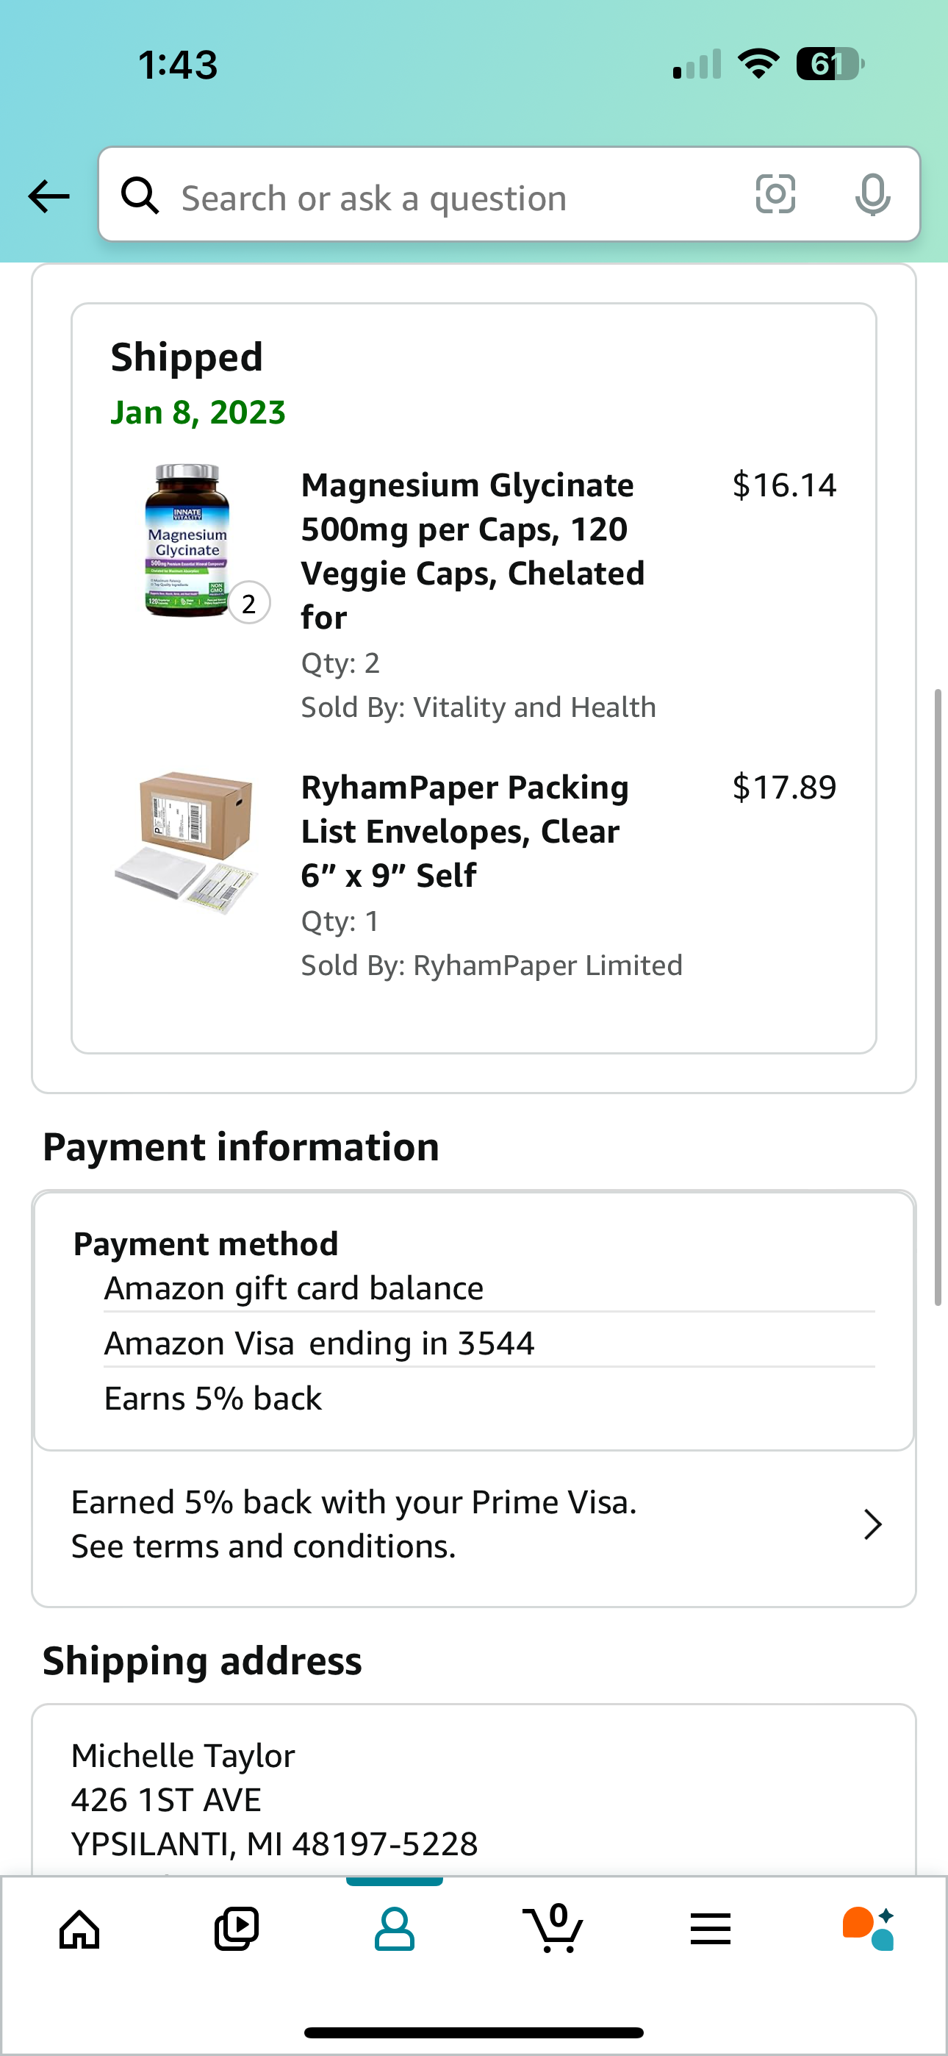Open Earned 5% back terms row
Screen dimensions: 948x2056
tap(474, 1524)
